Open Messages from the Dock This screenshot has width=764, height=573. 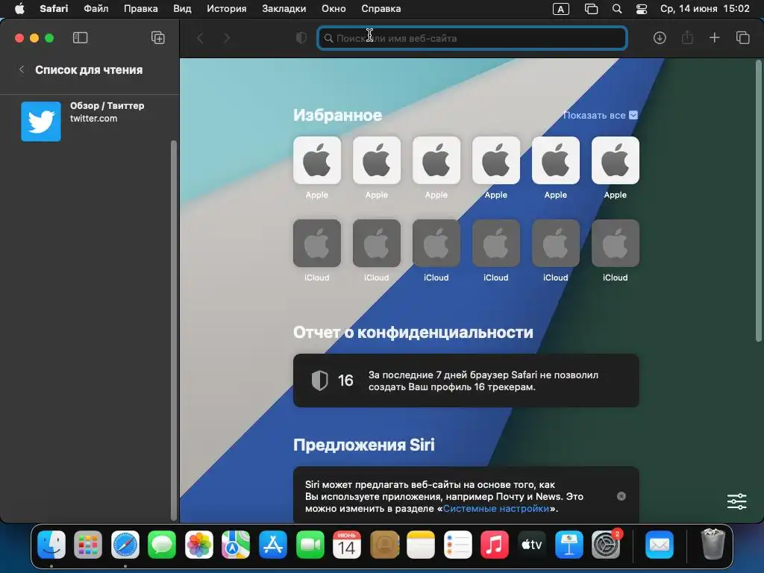click(162, 544)
